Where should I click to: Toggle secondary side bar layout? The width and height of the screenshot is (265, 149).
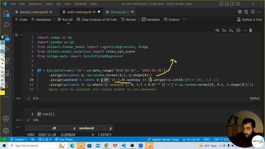point(232,4)
